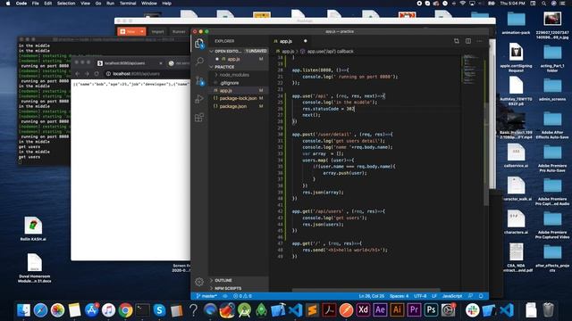The image size is (572, 321).
Task: Open Skype from the dock
Action: click(x=159, y=310)
